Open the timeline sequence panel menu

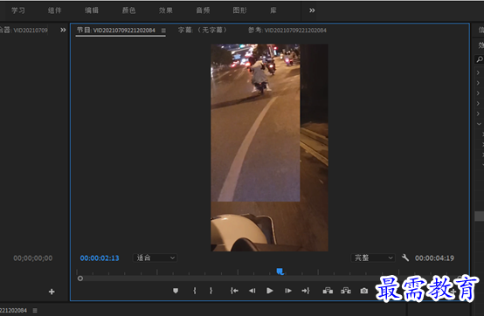click(x=35, y=311)
